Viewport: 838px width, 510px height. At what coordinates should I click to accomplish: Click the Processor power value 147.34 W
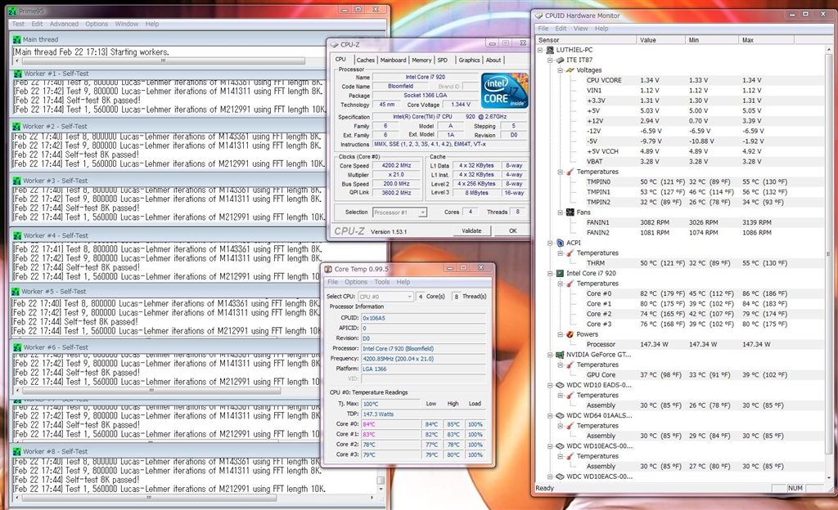pos(654,345)
